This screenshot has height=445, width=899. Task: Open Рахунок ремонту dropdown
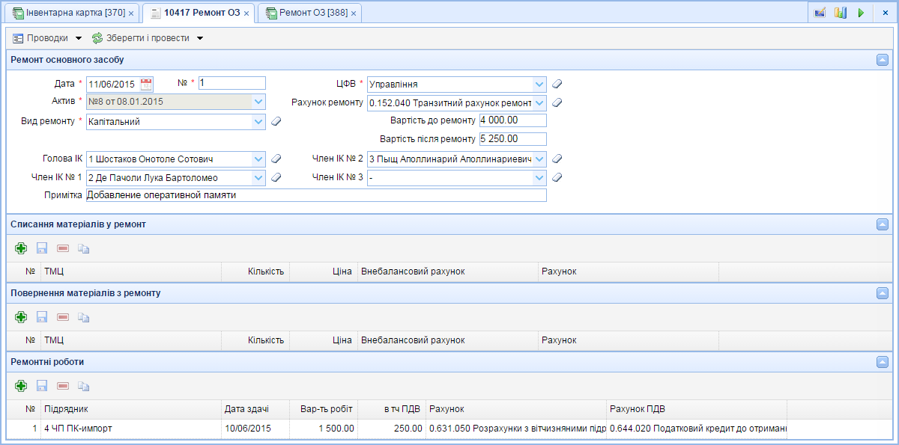[540, 102]
